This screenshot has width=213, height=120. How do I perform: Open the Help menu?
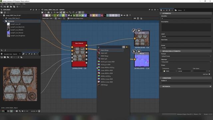click(x=24, y=4)
